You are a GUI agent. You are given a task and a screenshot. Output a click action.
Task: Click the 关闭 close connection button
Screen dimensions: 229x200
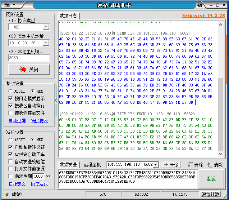29,70
